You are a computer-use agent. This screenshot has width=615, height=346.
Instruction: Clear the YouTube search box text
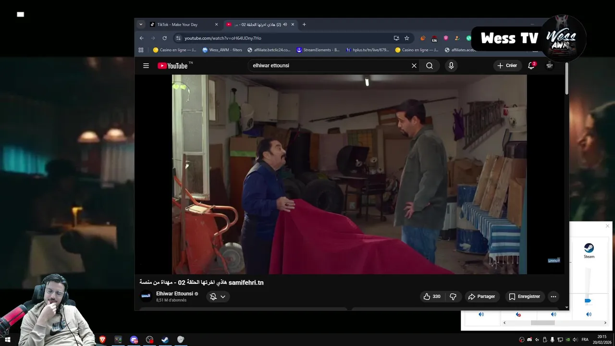tap(414, 66)
